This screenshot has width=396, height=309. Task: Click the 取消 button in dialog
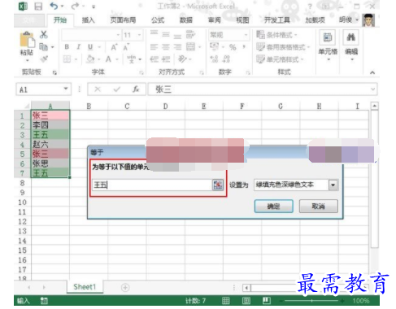coord(319,207)
